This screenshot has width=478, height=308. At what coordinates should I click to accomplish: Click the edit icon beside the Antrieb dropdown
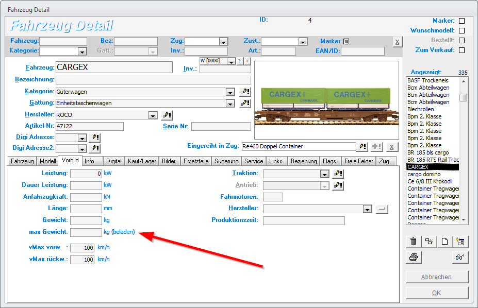coord(338,185)
